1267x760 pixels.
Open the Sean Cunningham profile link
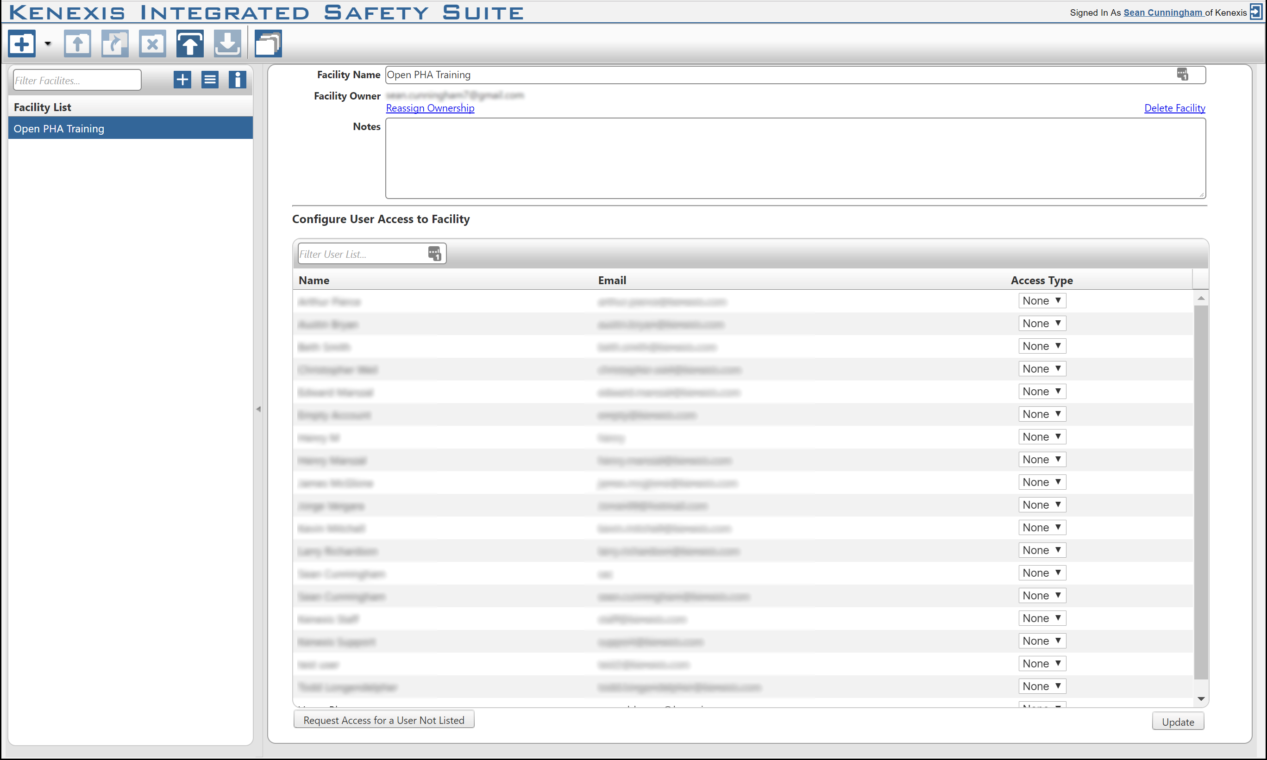[x=1163, y=12]
